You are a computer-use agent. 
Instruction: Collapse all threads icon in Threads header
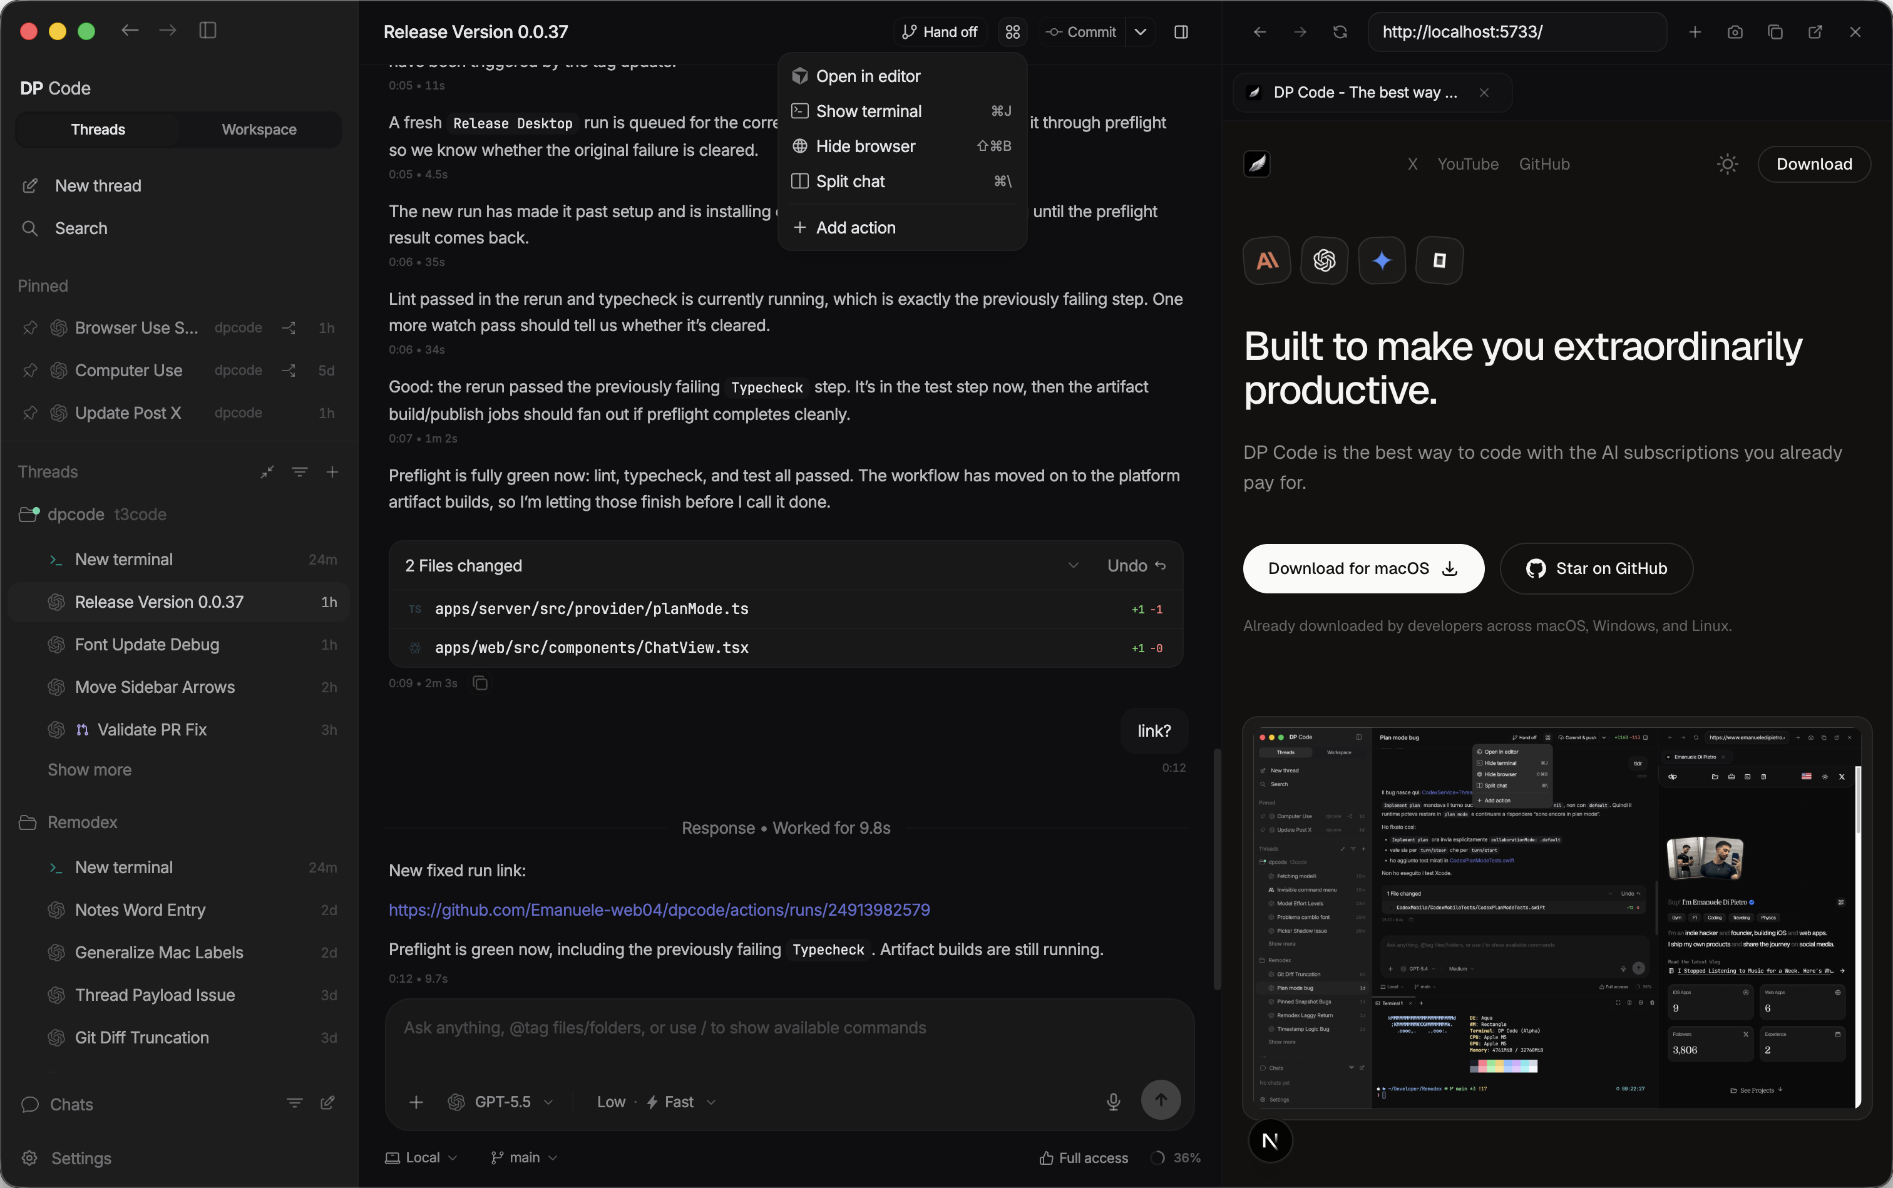click(x=267, y=472)
